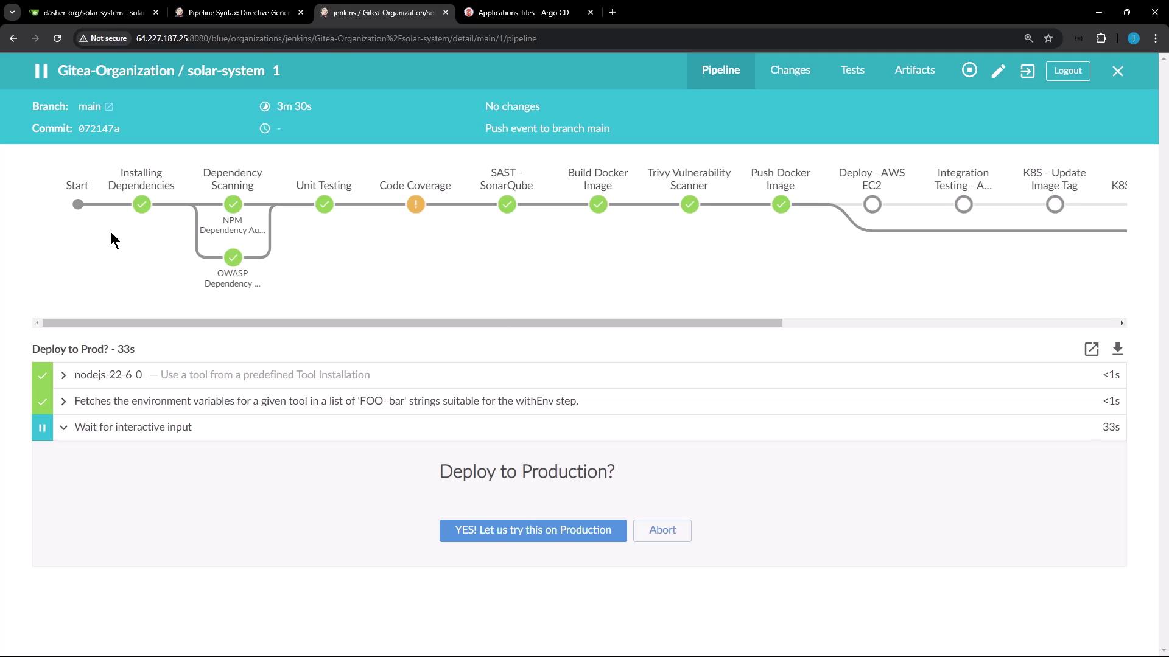Go to classic Jenkins view icon
Viewport: 1169px width, 657px height.
[x=1027, y=71]
